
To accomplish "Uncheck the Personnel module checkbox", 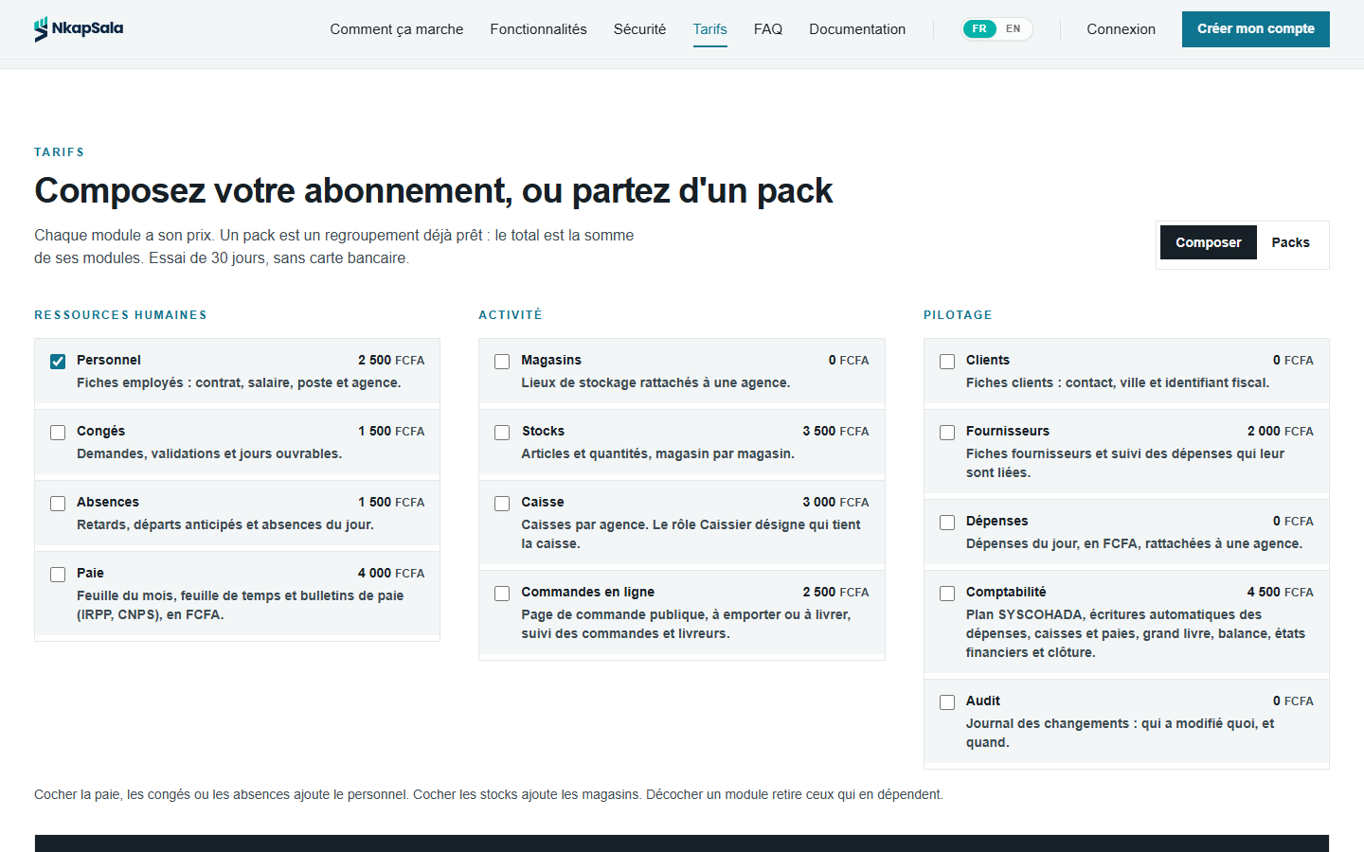I will (58, 362).
